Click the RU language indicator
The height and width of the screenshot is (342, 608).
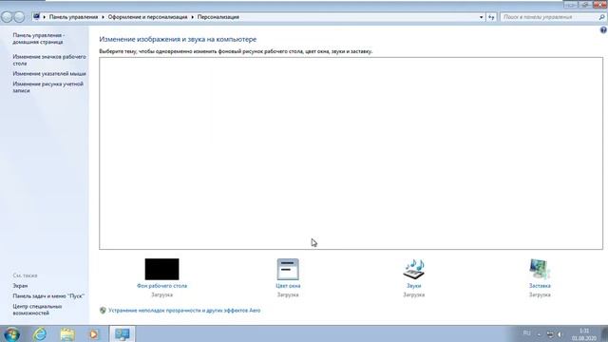[526, 333]
